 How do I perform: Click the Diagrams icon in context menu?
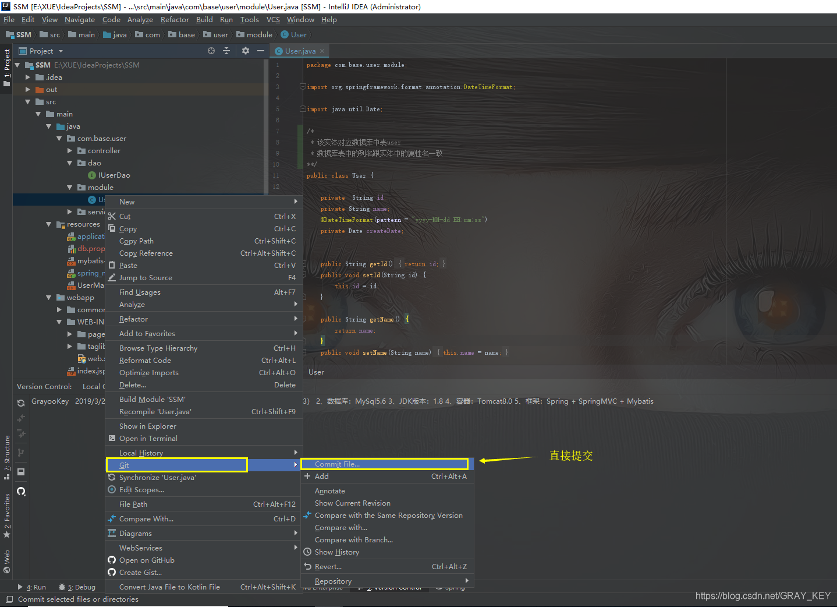coord(112,533)
